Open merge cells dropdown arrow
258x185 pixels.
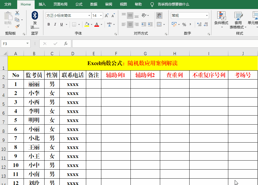[x=164, y=24]
